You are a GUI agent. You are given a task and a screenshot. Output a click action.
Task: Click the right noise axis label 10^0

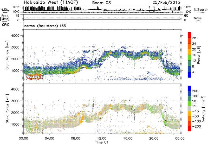[187, 12]
